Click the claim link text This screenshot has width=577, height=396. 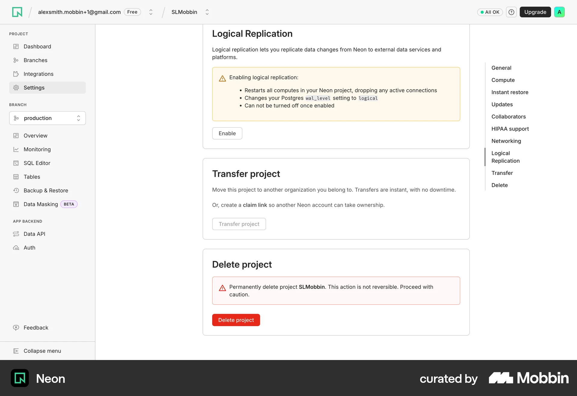click(255, 205)
